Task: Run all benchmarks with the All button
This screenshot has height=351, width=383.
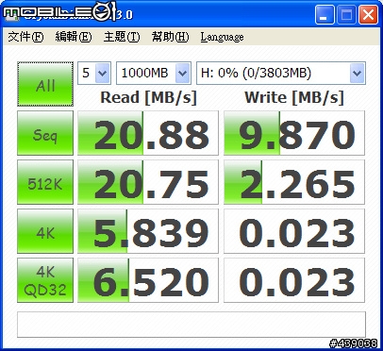Action: point(45,84)
